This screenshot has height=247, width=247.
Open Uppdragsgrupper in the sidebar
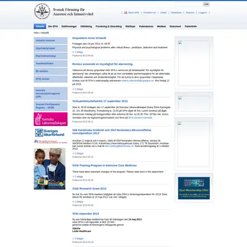click(x=51, y=48)
